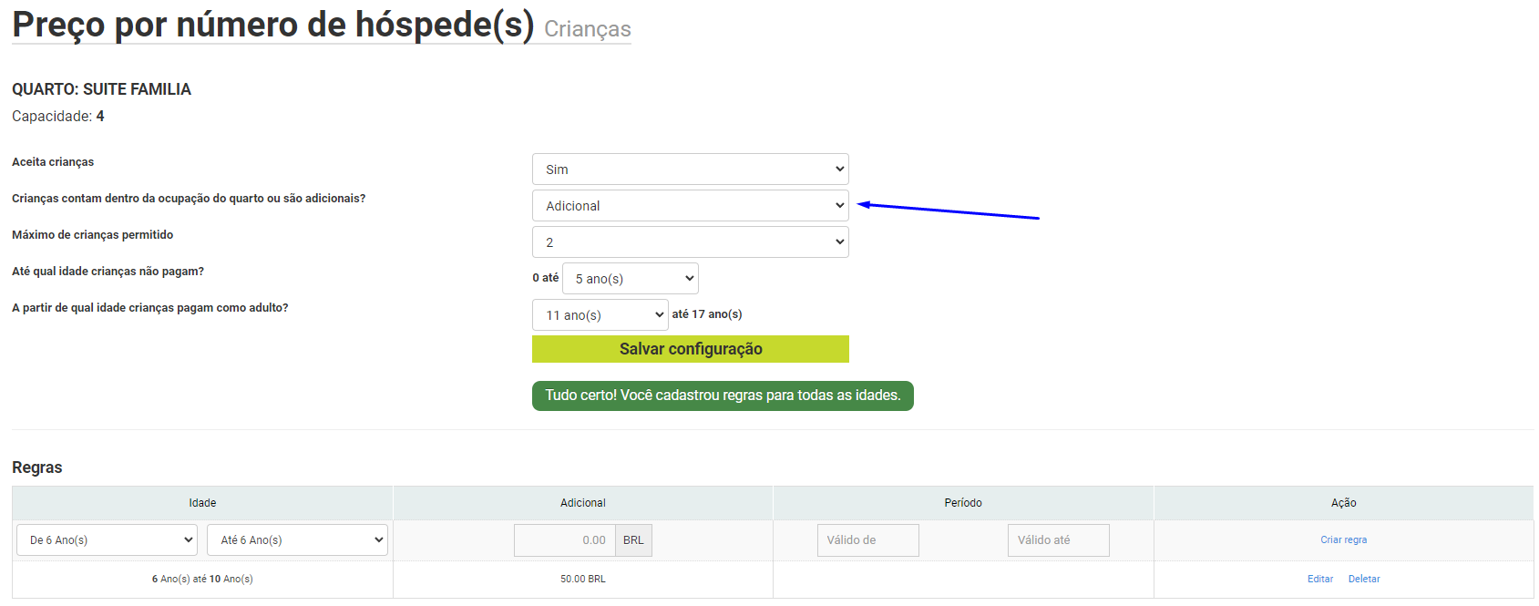Click the Aceita crianças label
This screenshot has width=1539, height=606.
53,162
